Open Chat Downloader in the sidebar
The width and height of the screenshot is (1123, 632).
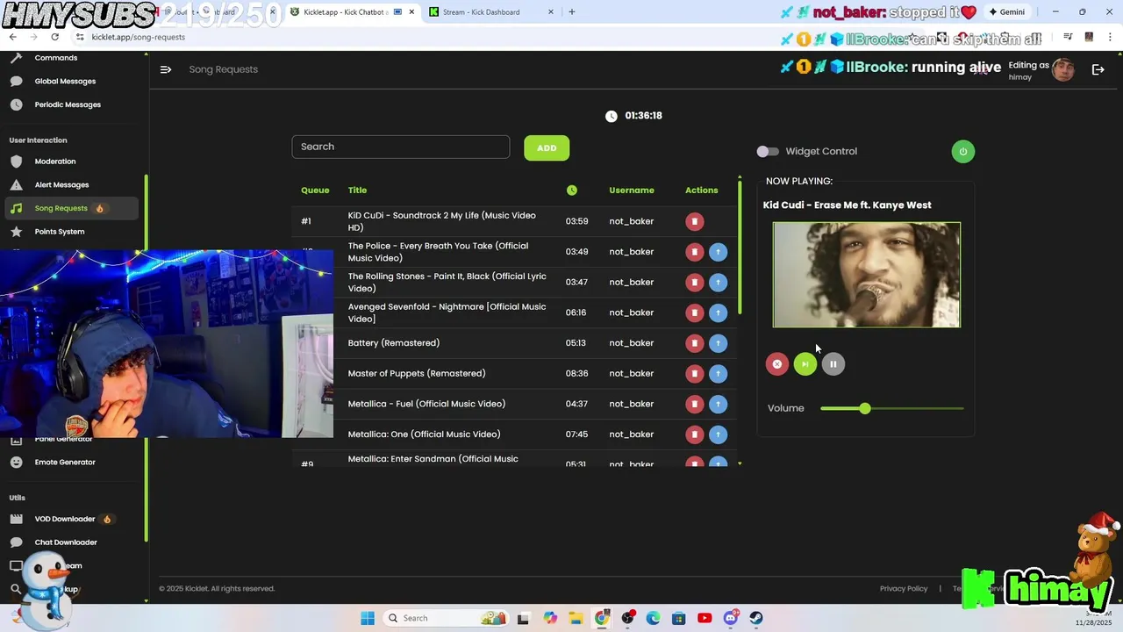68,542
